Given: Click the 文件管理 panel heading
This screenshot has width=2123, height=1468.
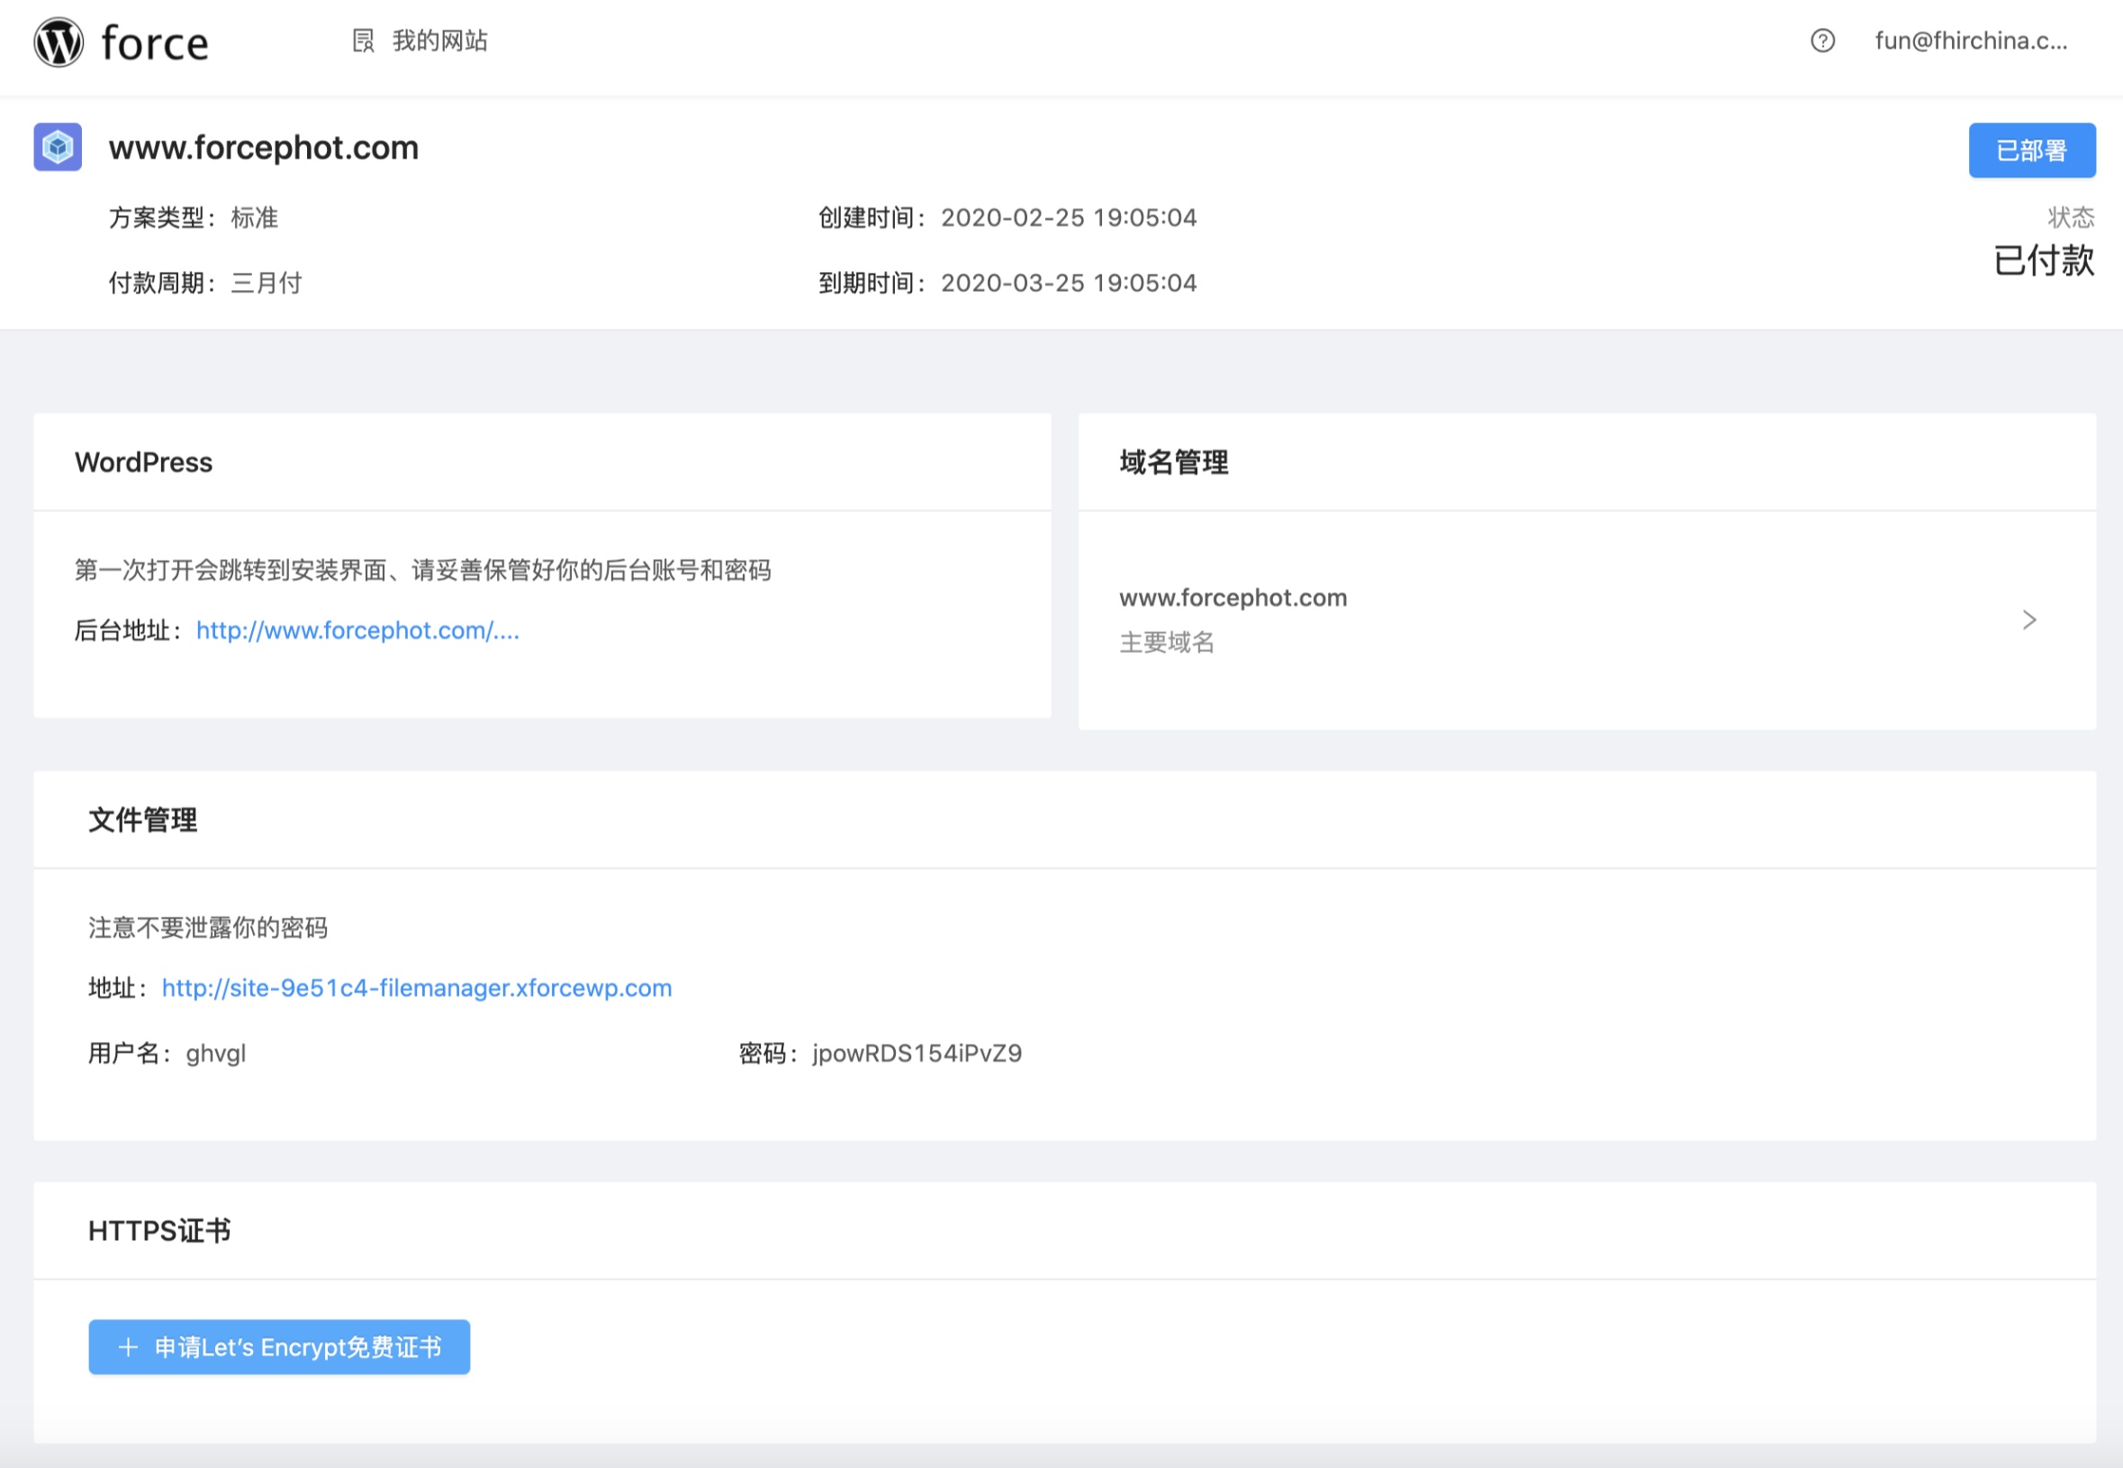Looking at the screenshot, I should click(142, 820).
